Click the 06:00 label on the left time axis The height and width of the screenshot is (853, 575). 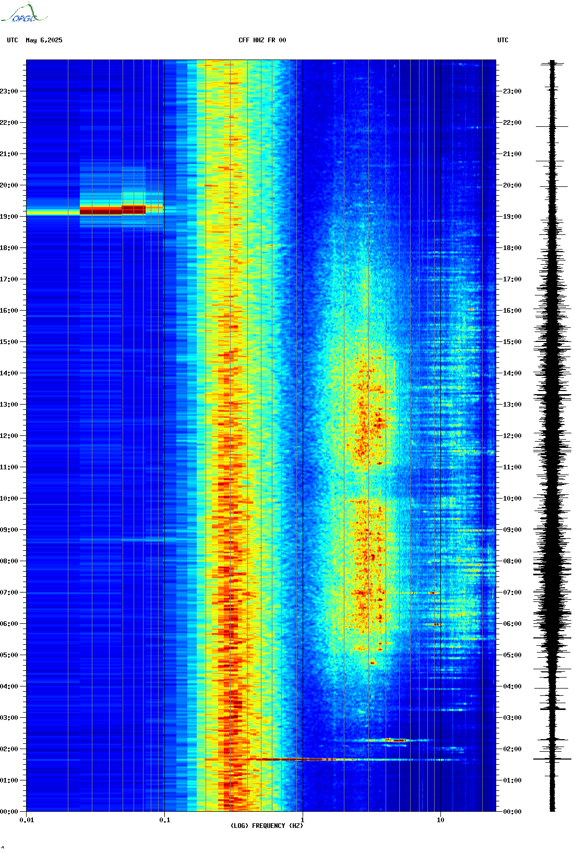9,624
